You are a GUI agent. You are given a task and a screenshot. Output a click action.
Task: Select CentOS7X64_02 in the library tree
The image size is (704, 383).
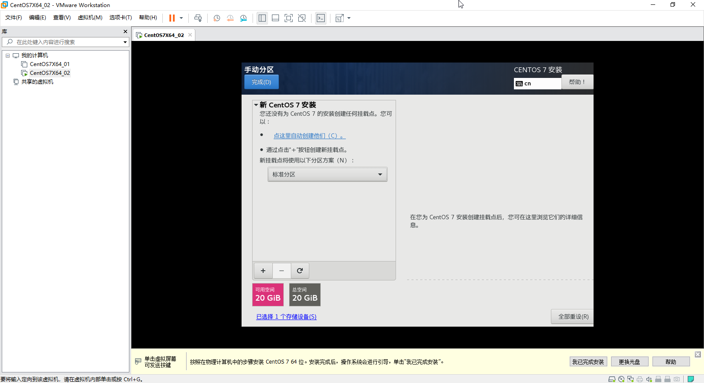tap(50, 73)
